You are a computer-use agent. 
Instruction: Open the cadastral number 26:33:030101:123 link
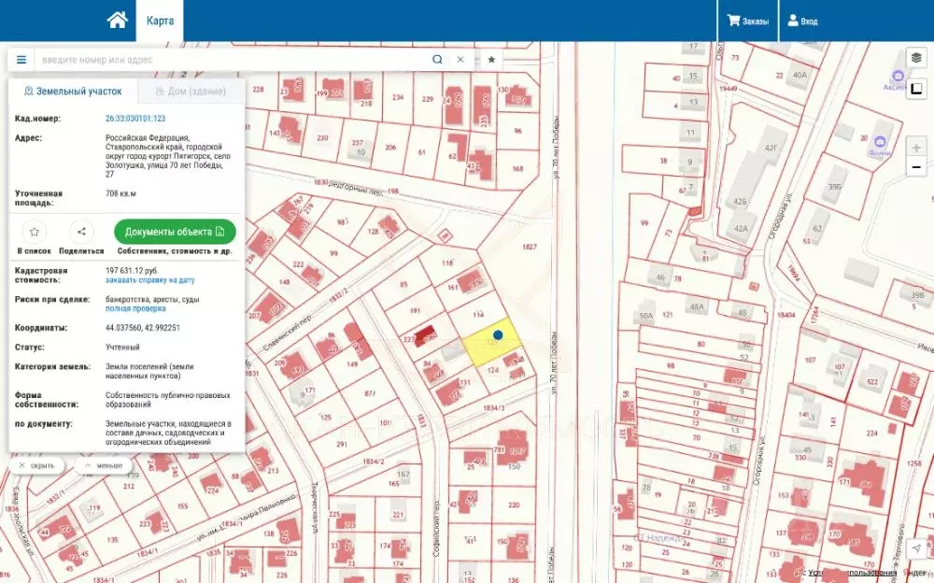point(135,119)
